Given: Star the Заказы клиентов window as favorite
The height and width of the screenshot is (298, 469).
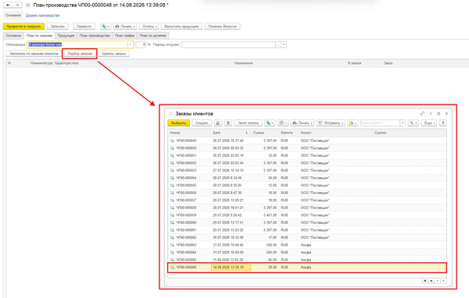Looking at the screenshot, I should tap(170, 113).
